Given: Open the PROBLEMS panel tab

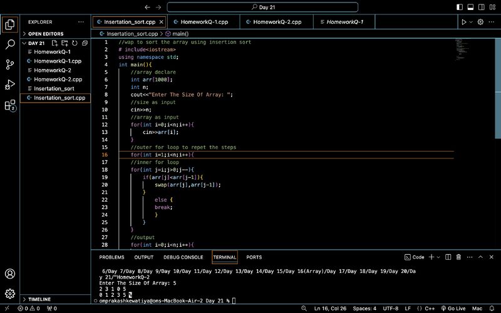Looking at the screenshot, I should [111, 257].
